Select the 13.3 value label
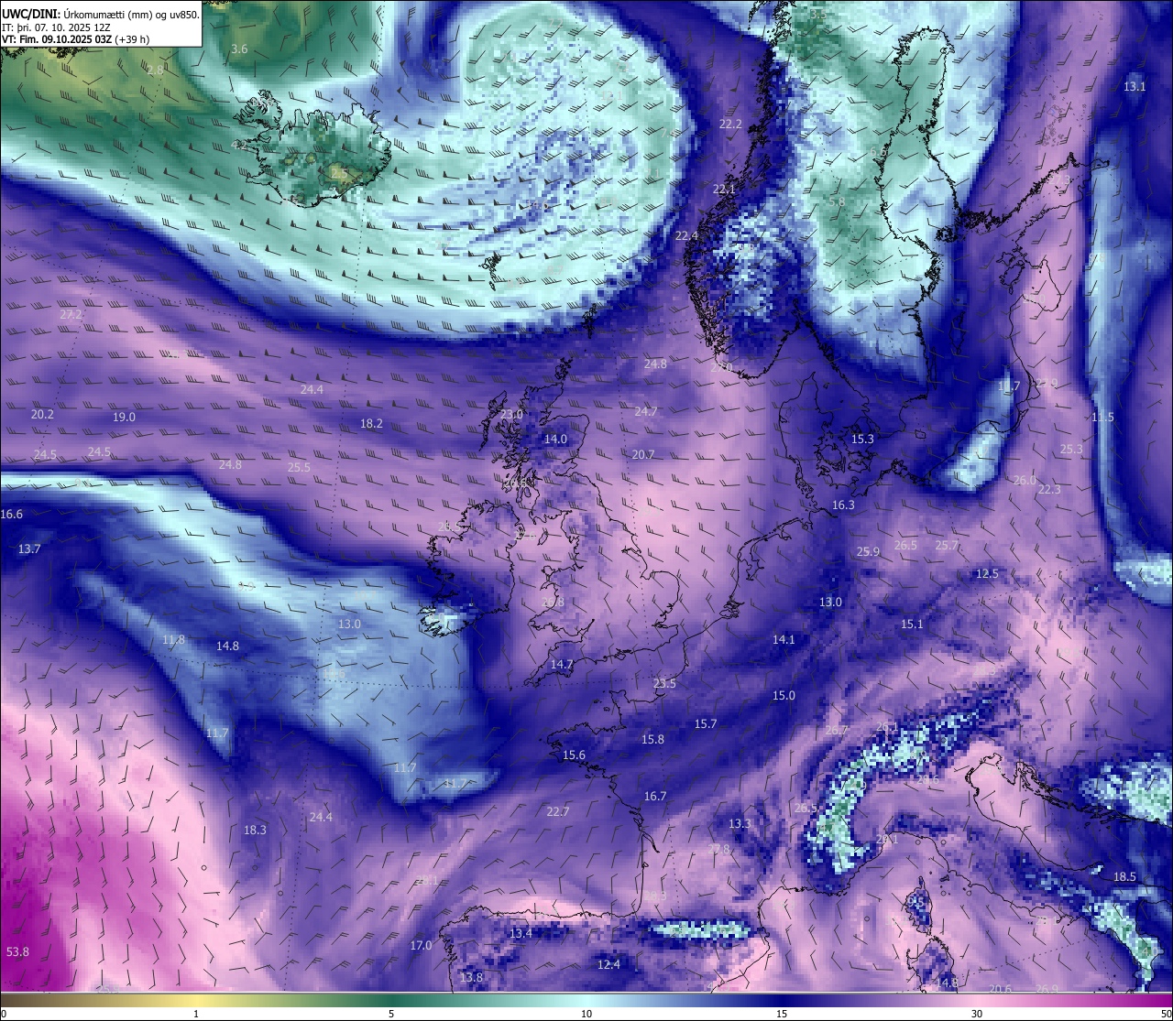Image resolution: width=1173 pixels, height=1021 pixels. tap(740, 823)
